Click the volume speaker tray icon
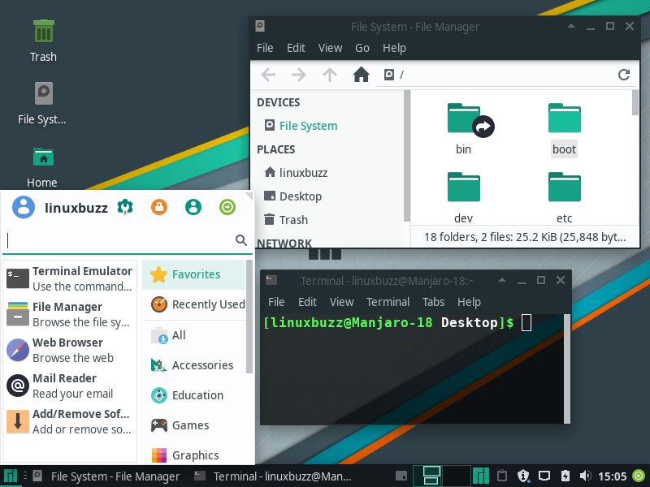 [x=585, y=476]
